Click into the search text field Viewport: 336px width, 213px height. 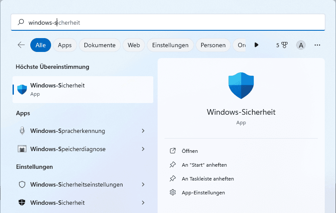tap(173, 22)
